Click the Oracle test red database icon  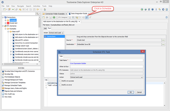(8, 23)
